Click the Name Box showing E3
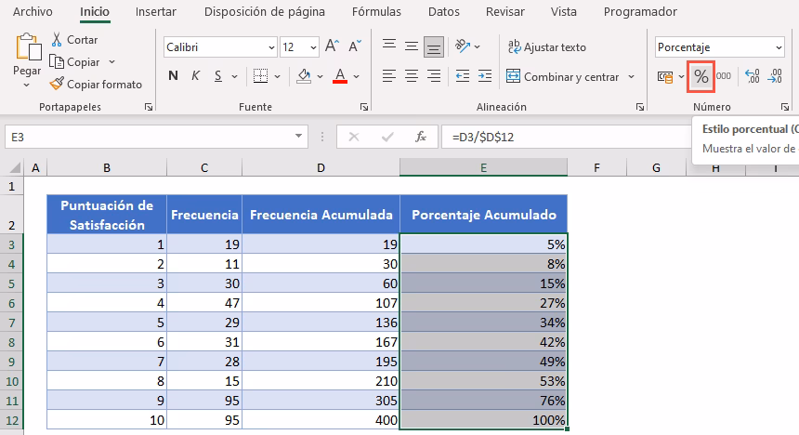This screenshot has width=799, height=435. [156, 137]
